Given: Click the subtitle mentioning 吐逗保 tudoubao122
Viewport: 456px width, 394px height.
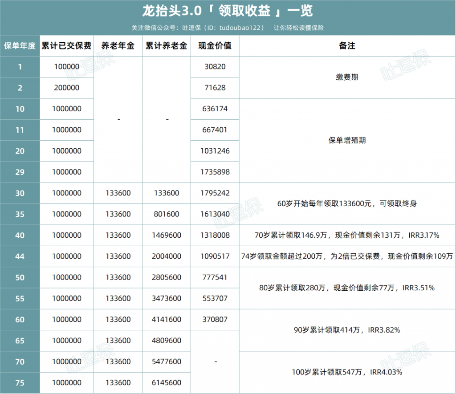Looking at the screenshot, I should click(x=228, y=28).
